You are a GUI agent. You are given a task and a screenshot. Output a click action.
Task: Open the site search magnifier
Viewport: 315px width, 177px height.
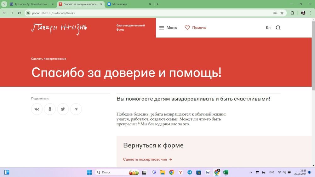[278, 28]
